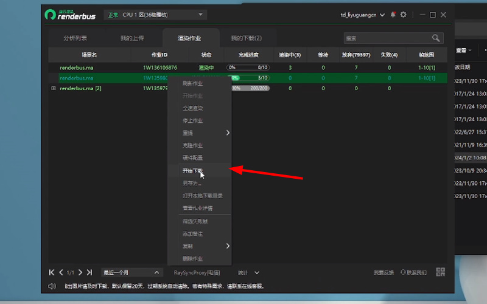The width and height of the screenshot is (487, 304).
Task: Jump to the last page arrow
Action: pos(89,272)
